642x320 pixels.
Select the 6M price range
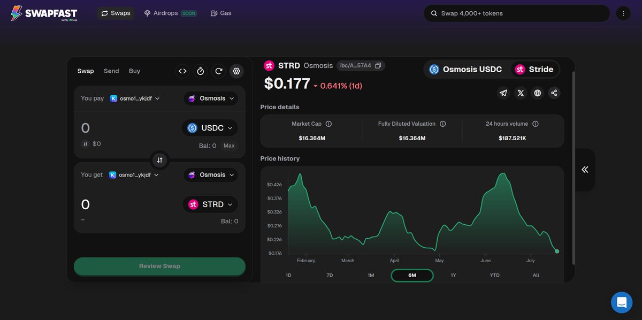(412, 275)
